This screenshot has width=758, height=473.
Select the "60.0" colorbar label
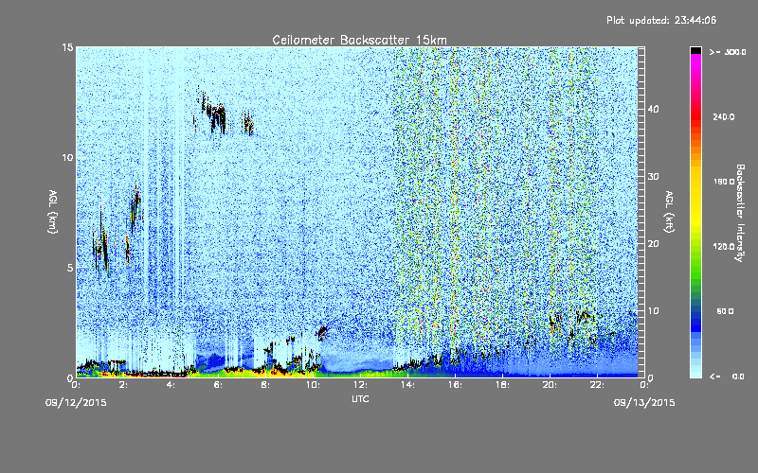725,311
